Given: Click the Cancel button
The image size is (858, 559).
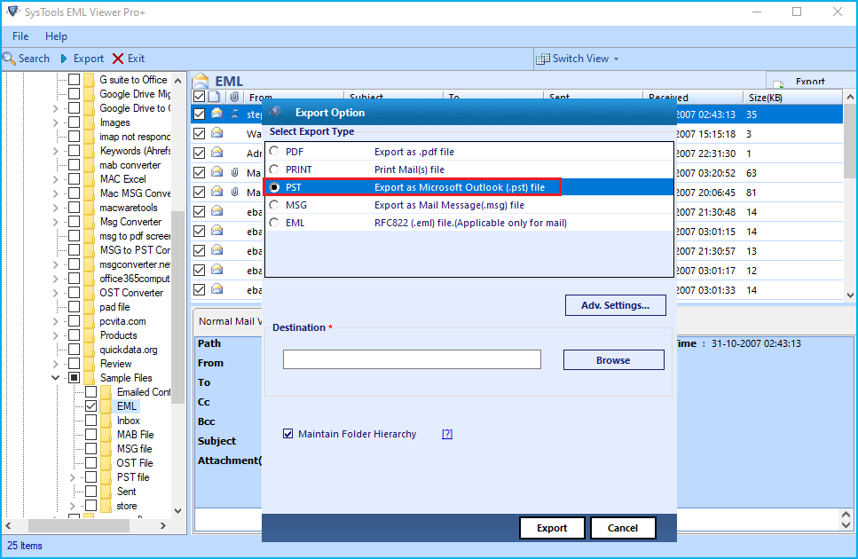Looking at the screenshot, I should click(x=622, y=528).
